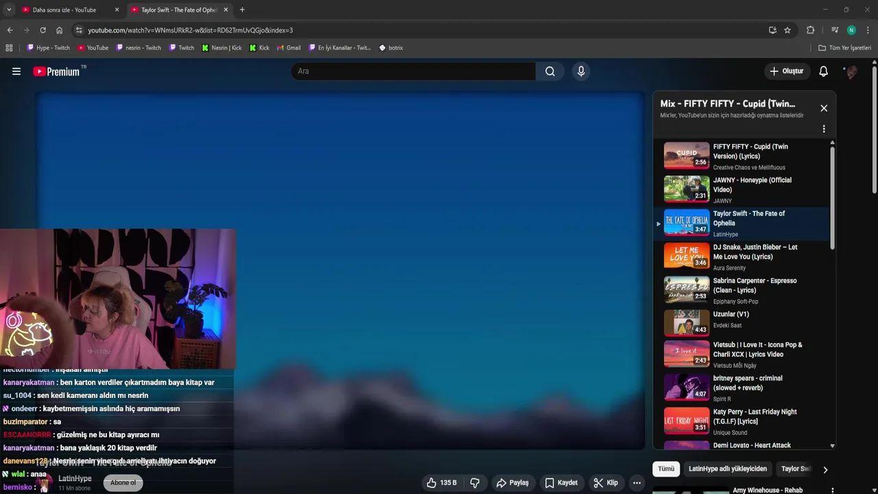Like the video showing 135 B
This screenshot has height=494, width=878.
(441, 483)
